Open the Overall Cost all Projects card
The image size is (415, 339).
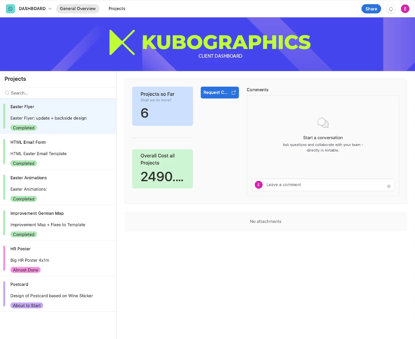pyautogui.click(x=162, y=169)
